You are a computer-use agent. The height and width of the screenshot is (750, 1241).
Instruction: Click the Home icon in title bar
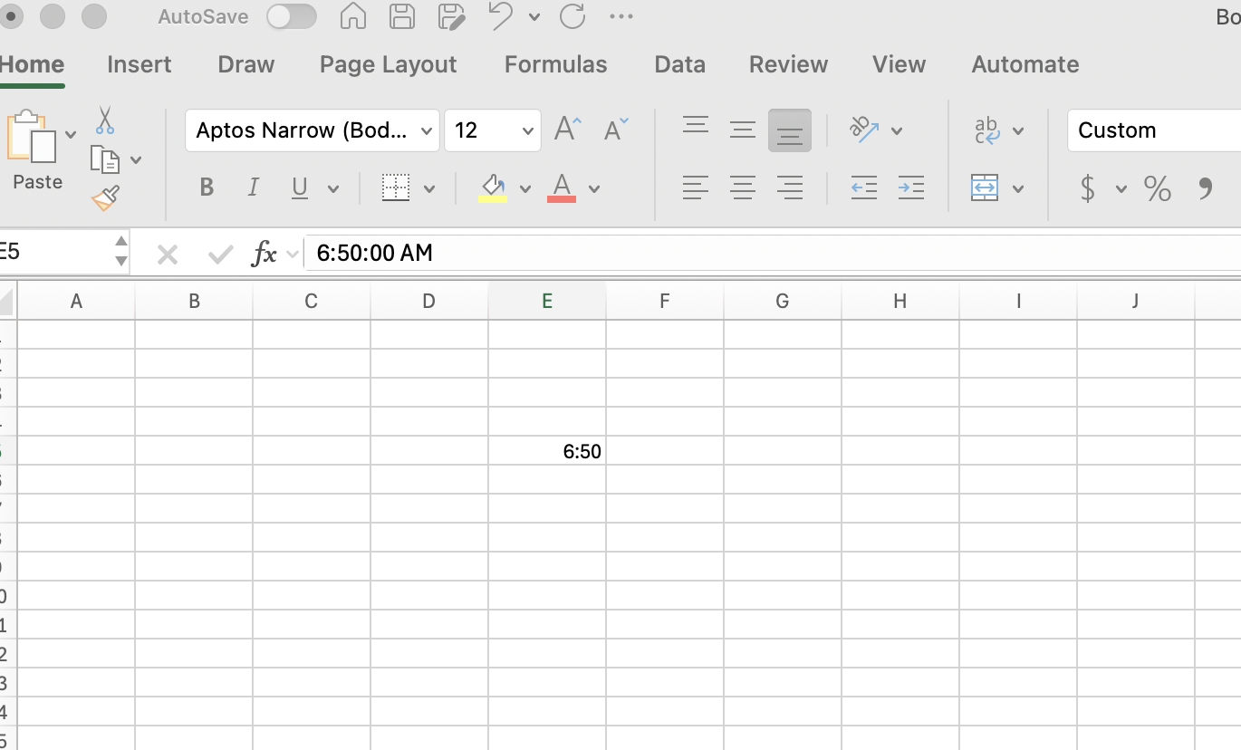(352, 16)
